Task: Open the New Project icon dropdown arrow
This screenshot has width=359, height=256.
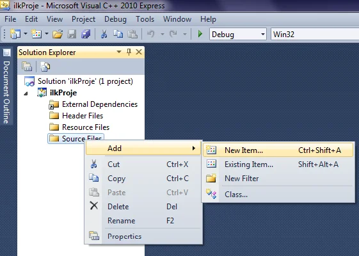Action: pos(26,34)
